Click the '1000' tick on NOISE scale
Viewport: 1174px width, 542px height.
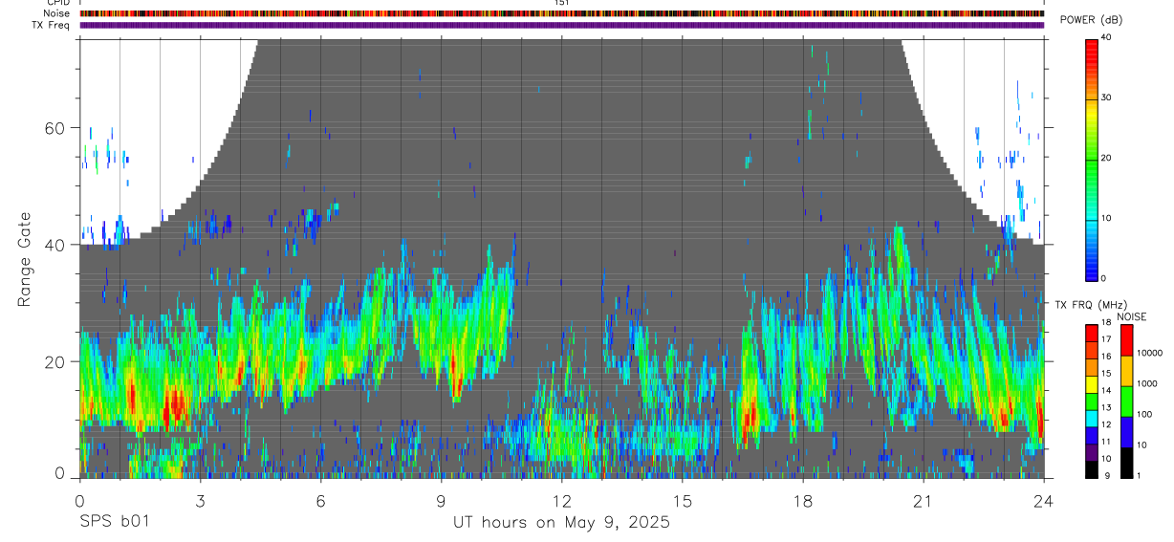tap(1147, 383)
